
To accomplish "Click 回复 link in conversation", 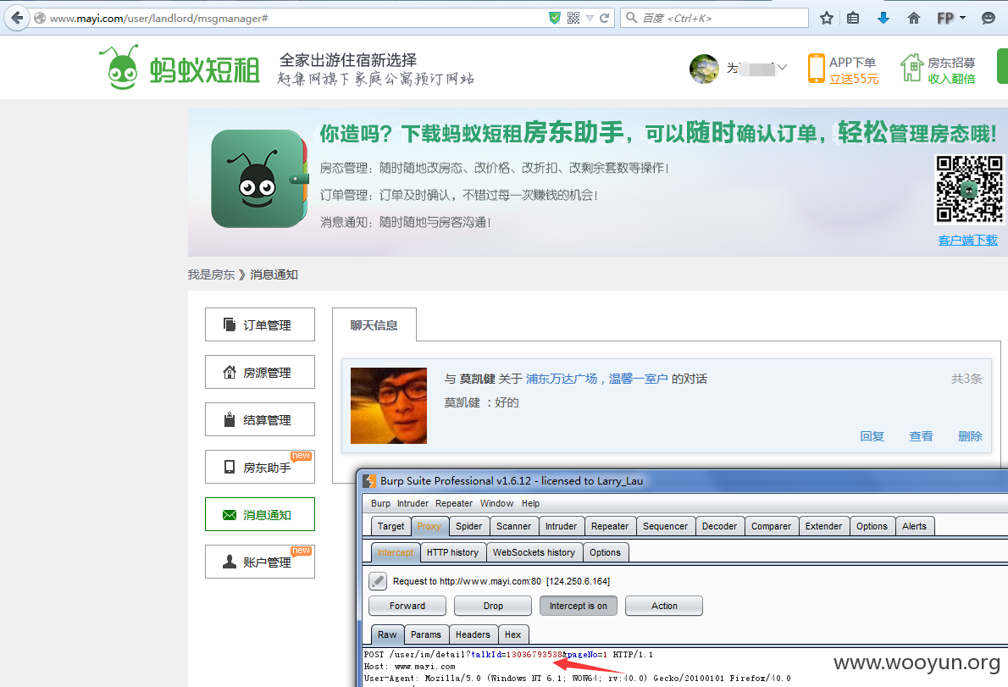I will tap(872, 436).
